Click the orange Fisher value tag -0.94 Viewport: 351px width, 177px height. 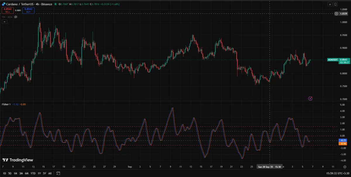pos(343,144)
